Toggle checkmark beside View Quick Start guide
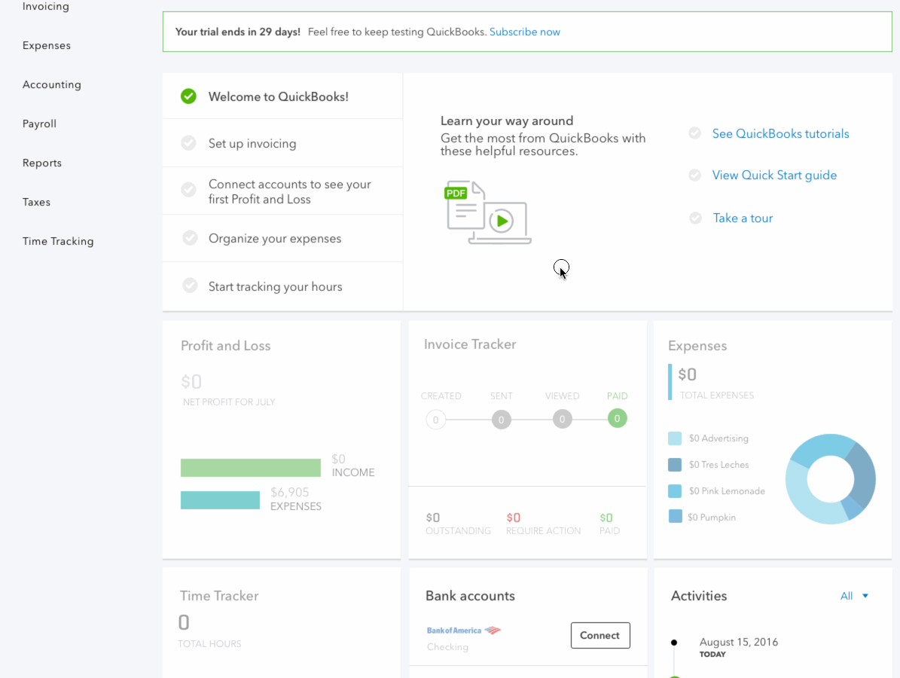Viewport: 900px width, 678px height. pyautogui.click(x=694, y=175)
